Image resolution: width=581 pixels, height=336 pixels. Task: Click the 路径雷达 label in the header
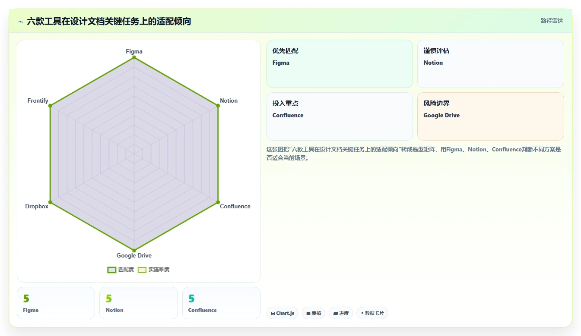coord(552,21)
